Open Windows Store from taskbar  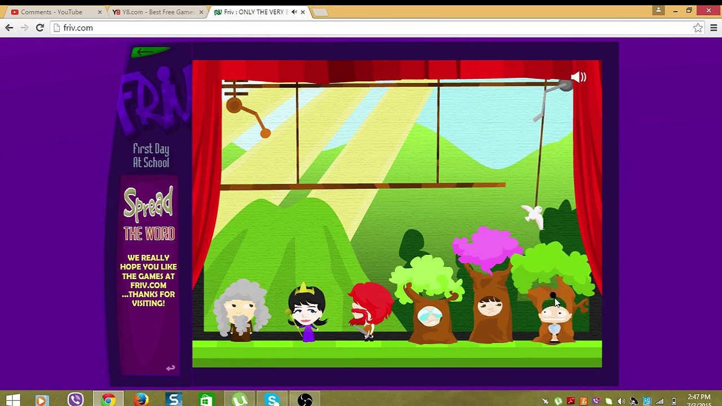tap(206, 400)
